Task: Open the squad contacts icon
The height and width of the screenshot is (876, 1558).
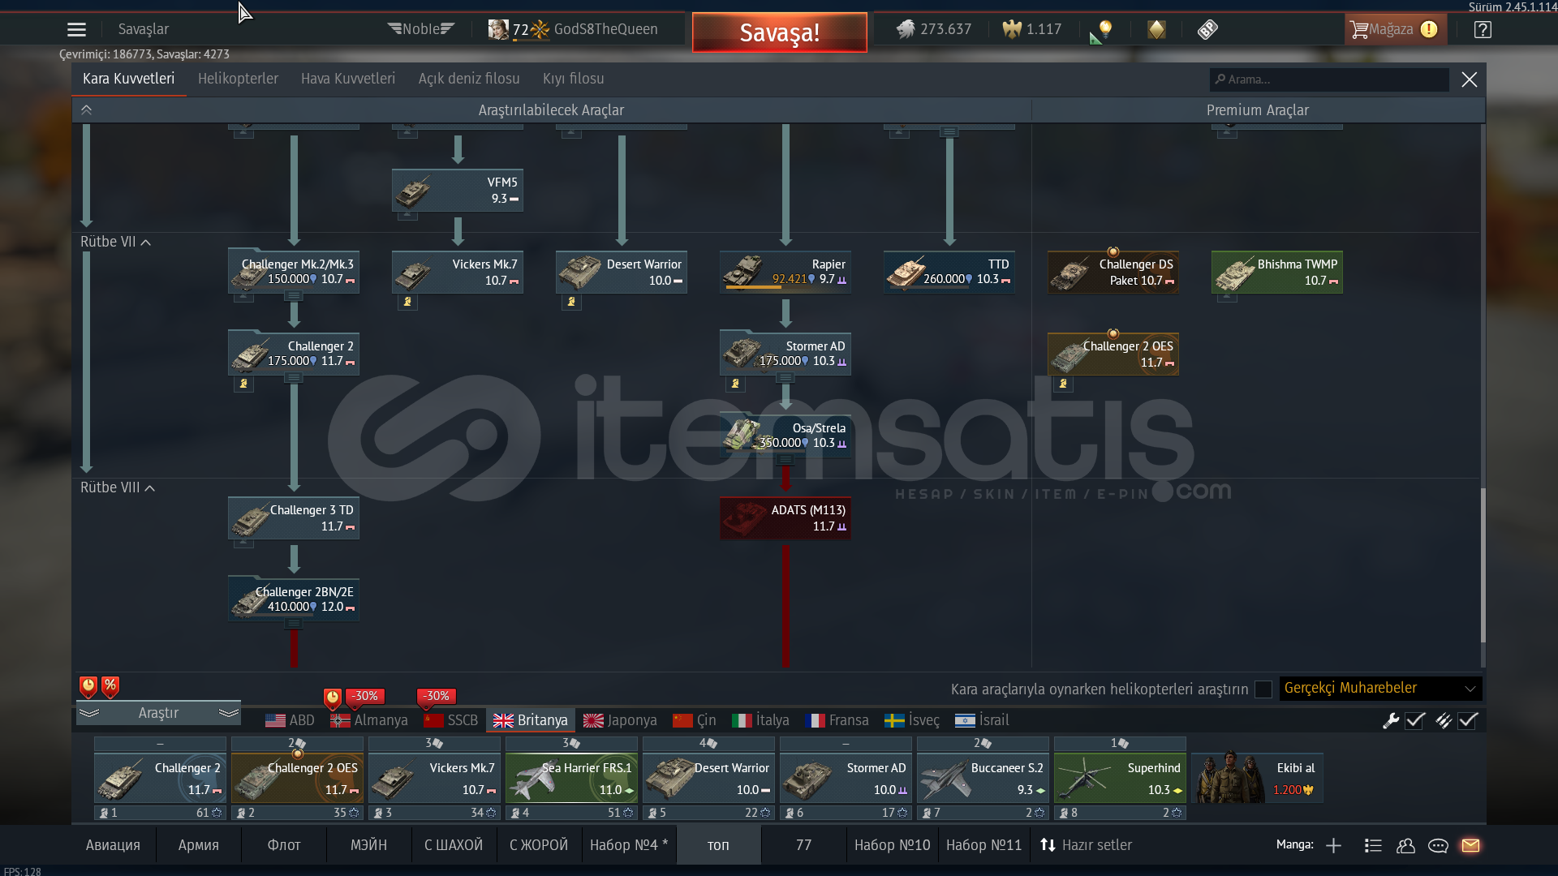Action: tap(1405, 846)
